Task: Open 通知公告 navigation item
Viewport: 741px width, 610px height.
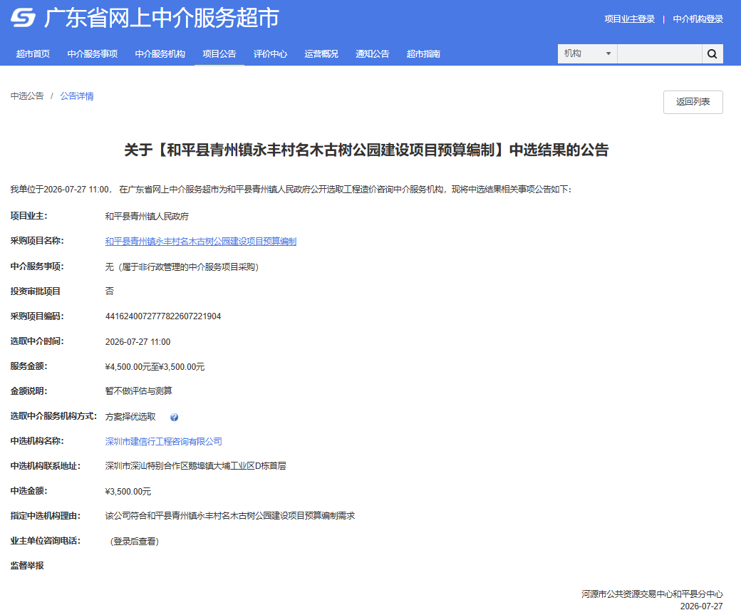Action: pyautogui.click(x=373, y=54)
